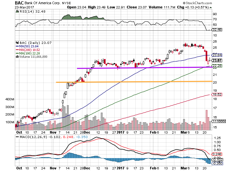Click the red 0.248 MACD signal value

pos(67,137)
